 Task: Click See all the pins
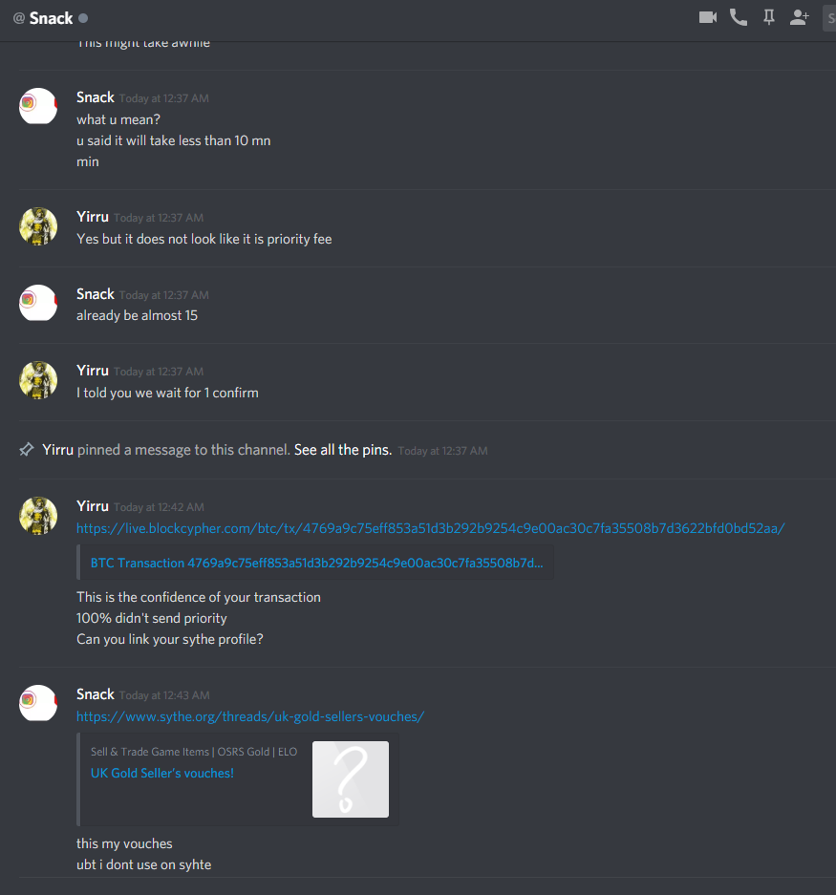343,450
